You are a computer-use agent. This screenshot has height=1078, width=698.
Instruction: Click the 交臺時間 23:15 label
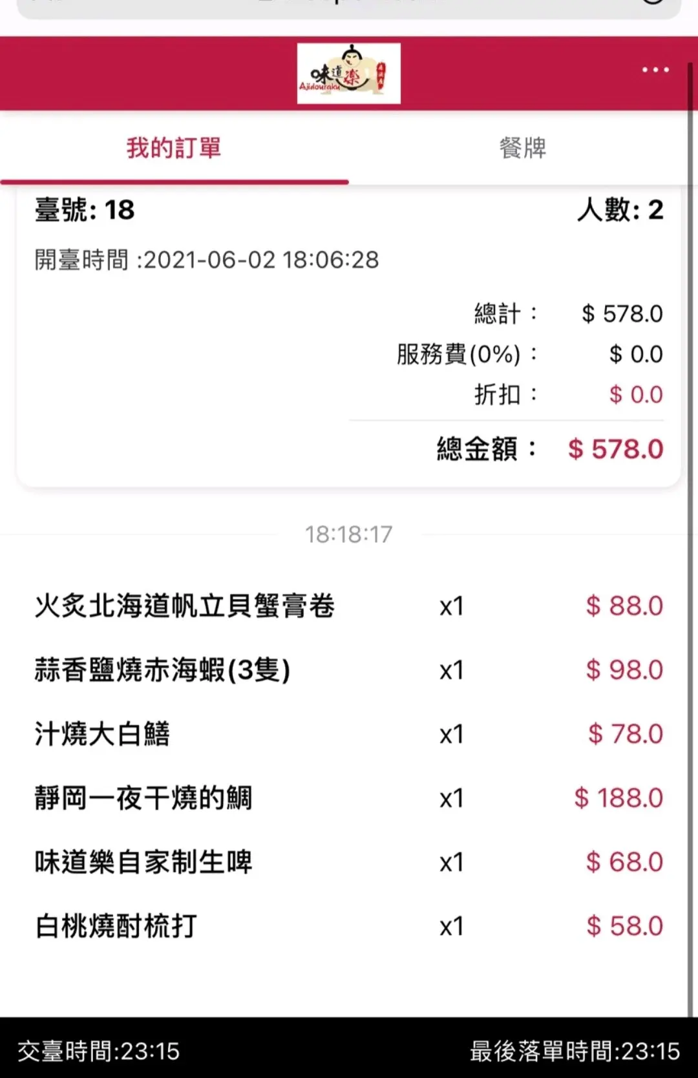tap(98, 1052)
